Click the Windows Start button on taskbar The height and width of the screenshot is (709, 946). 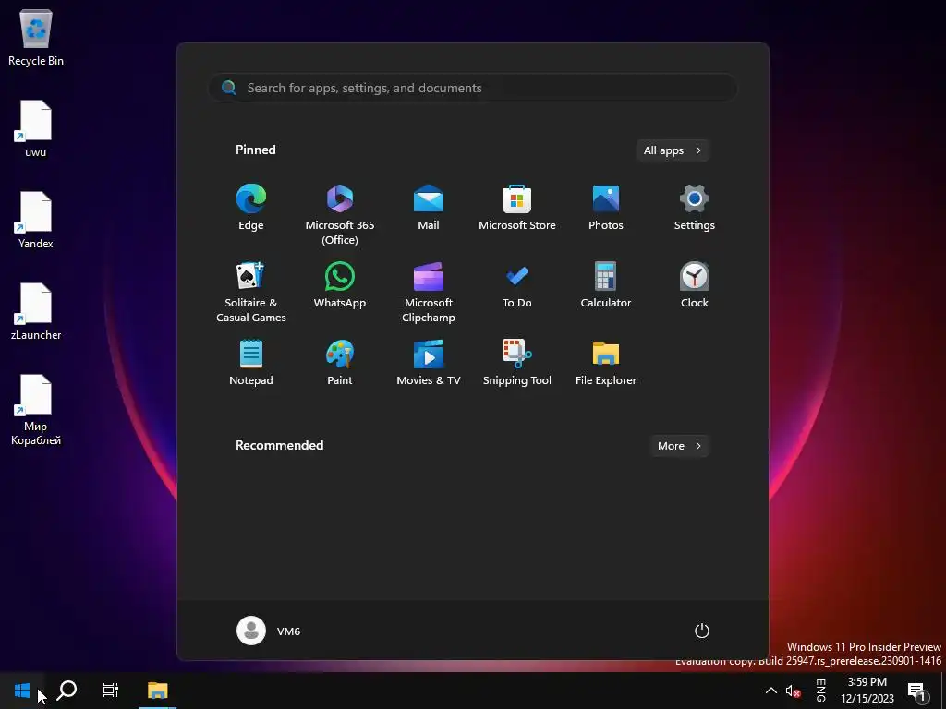(x=22, y=691)
